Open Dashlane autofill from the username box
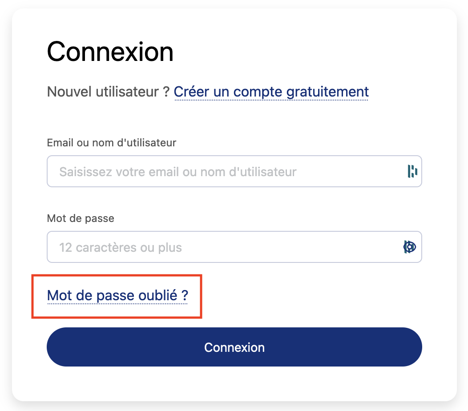Screen dimensions: 468x411 [412, 171]
